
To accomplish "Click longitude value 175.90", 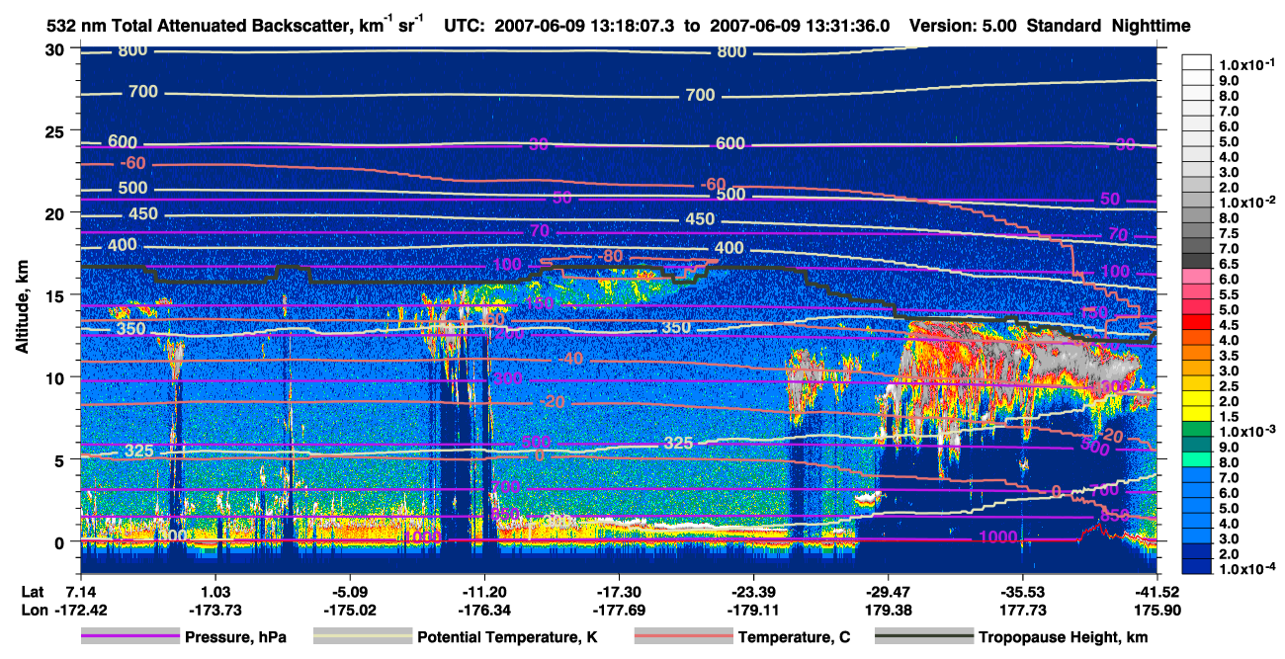I will (1156, 609).
